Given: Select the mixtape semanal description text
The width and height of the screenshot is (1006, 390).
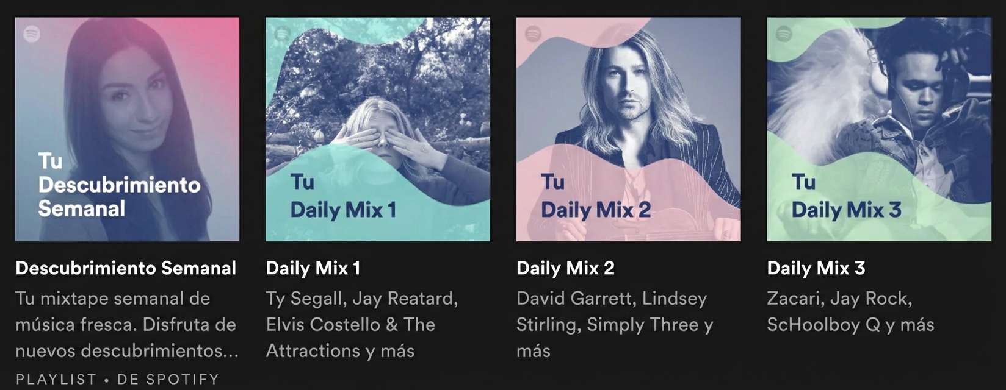Looking at the screenshot, I should [127, 325].
